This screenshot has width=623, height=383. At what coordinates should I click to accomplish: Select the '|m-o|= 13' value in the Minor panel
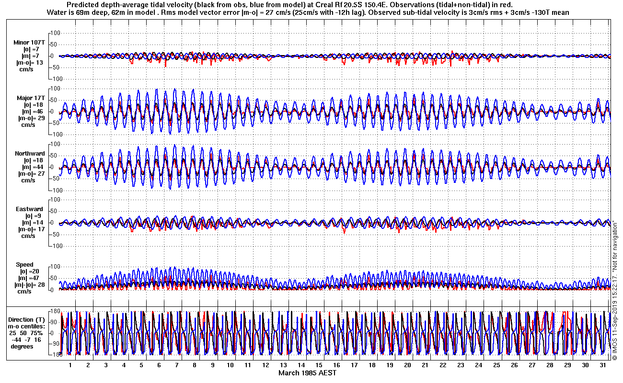[29, 63]
